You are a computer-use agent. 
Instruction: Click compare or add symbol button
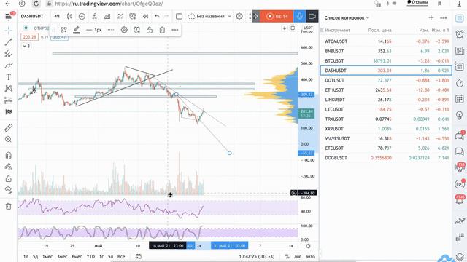82,16
